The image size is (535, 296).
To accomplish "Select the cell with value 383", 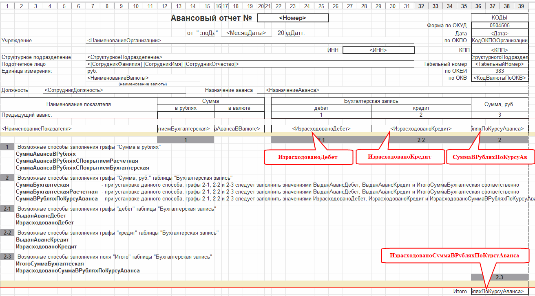I will 500,71.
